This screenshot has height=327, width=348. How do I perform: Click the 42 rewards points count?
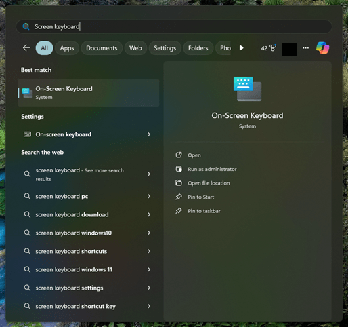coord(264,48)
